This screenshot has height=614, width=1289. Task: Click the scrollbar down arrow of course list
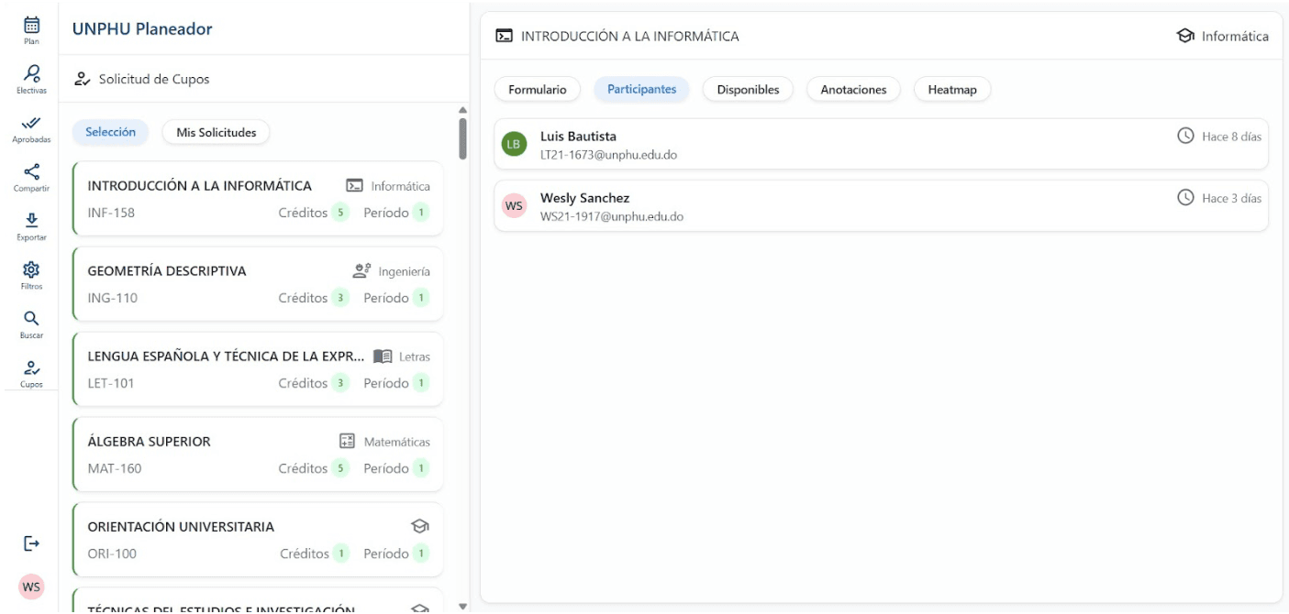click(462, 606)
